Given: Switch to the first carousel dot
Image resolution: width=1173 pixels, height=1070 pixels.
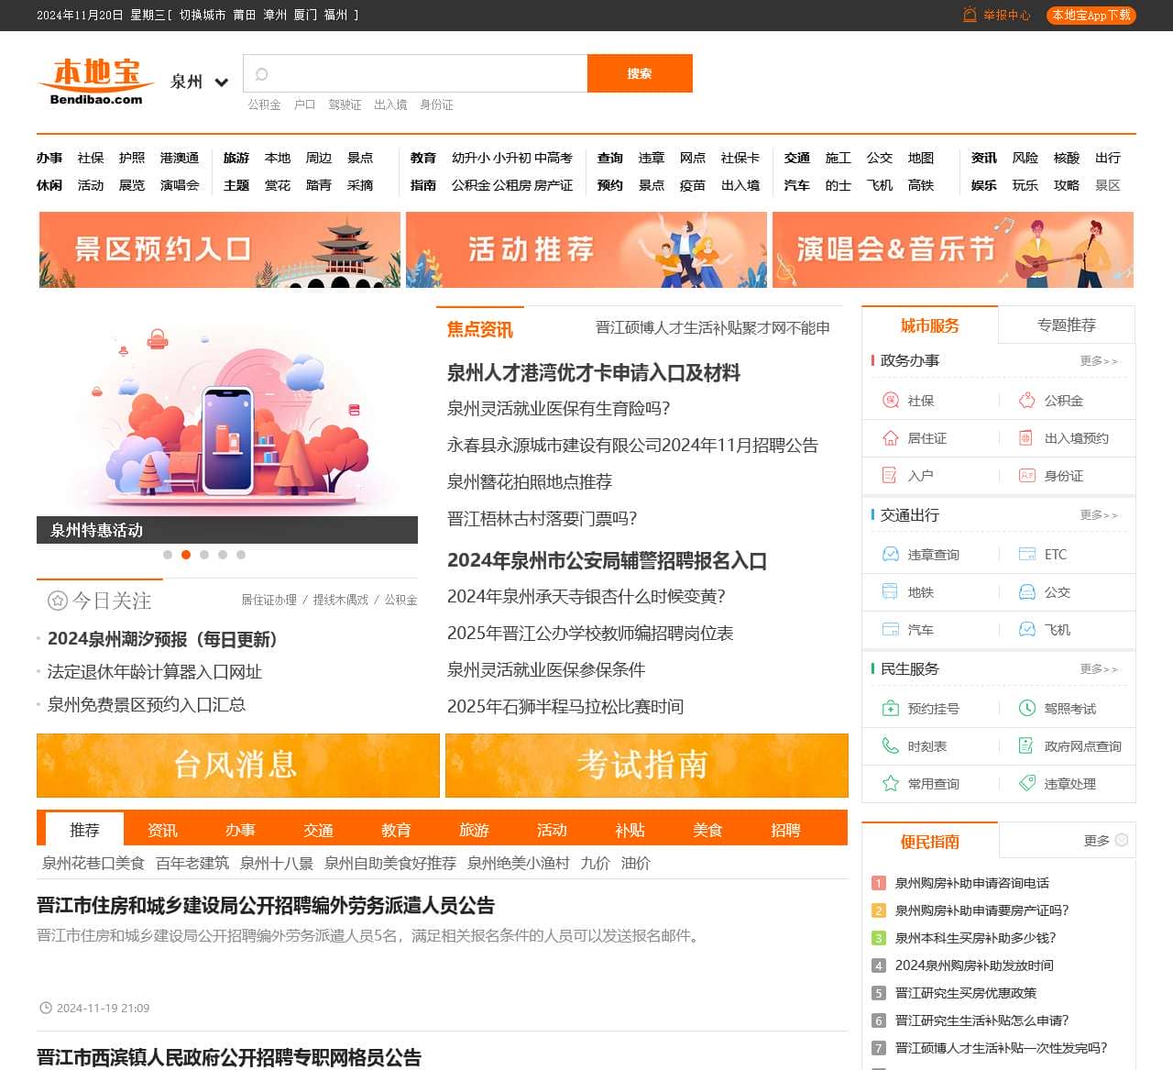Looking at the screenshot, I should (x=168, y=555).
